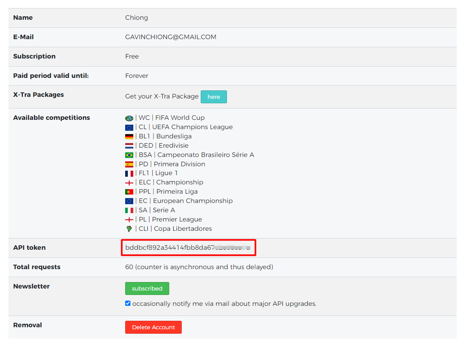Screen dimensions: 464x347
Task: Uncheck the occasional API upgrade notification checkbox
Action: click(128, 303)
